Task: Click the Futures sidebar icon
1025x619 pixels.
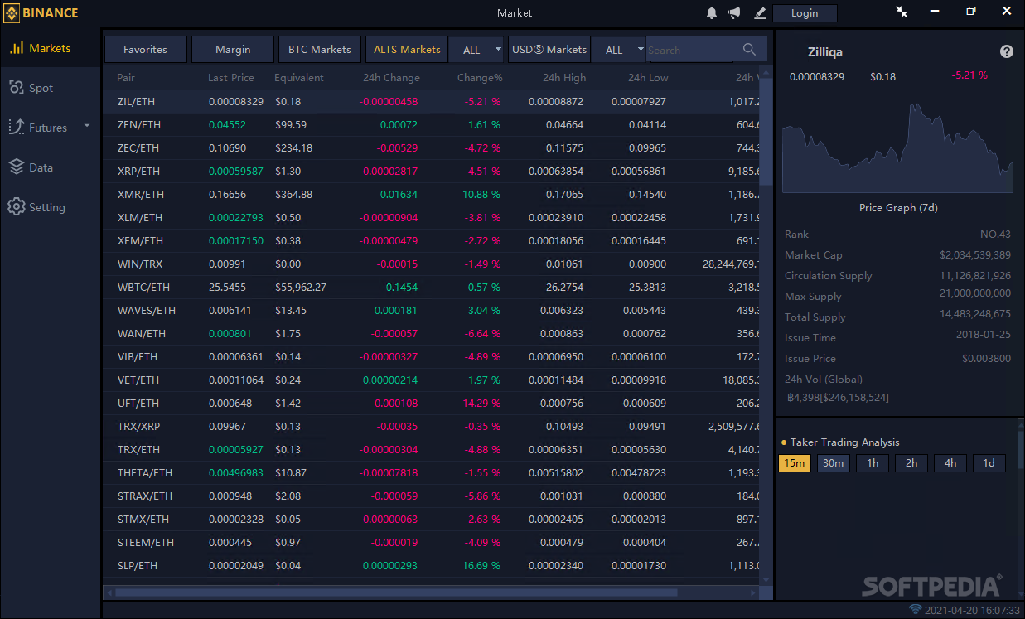Action: click(17, 127)
